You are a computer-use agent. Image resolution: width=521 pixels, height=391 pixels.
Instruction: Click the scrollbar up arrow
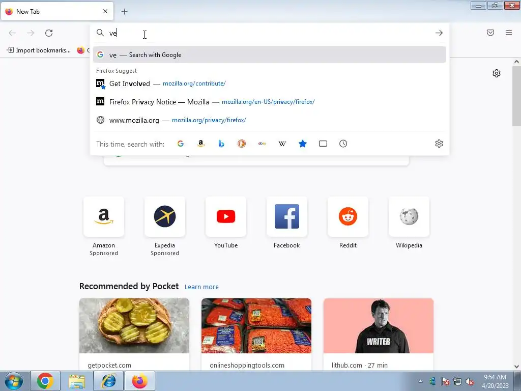pyautogui.click(x=516, y=62)
